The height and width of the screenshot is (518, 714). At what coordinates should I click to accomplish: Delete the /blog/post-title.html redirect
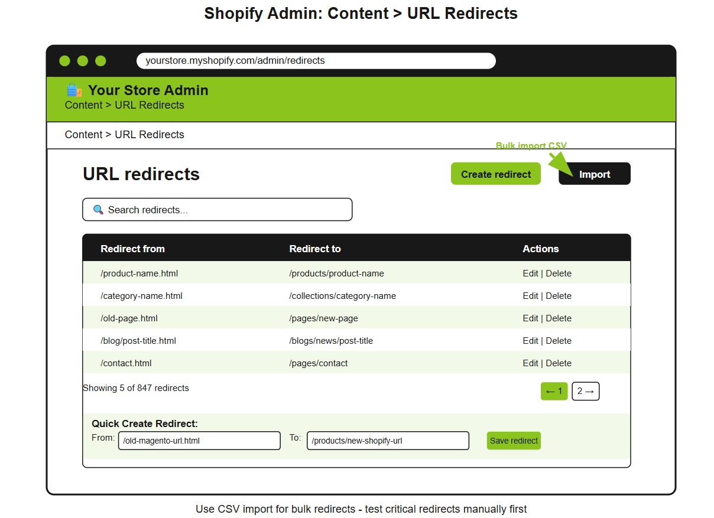[559, 341]
